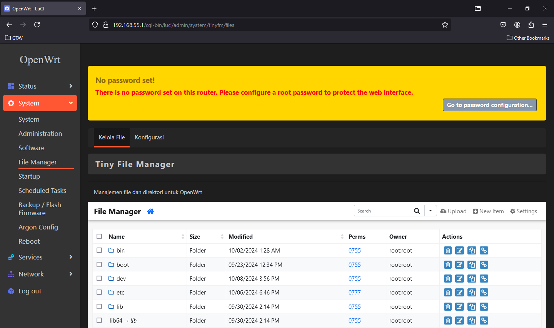
Task: Copy the lib64 symlink entry
Action: tap(472, 321)
